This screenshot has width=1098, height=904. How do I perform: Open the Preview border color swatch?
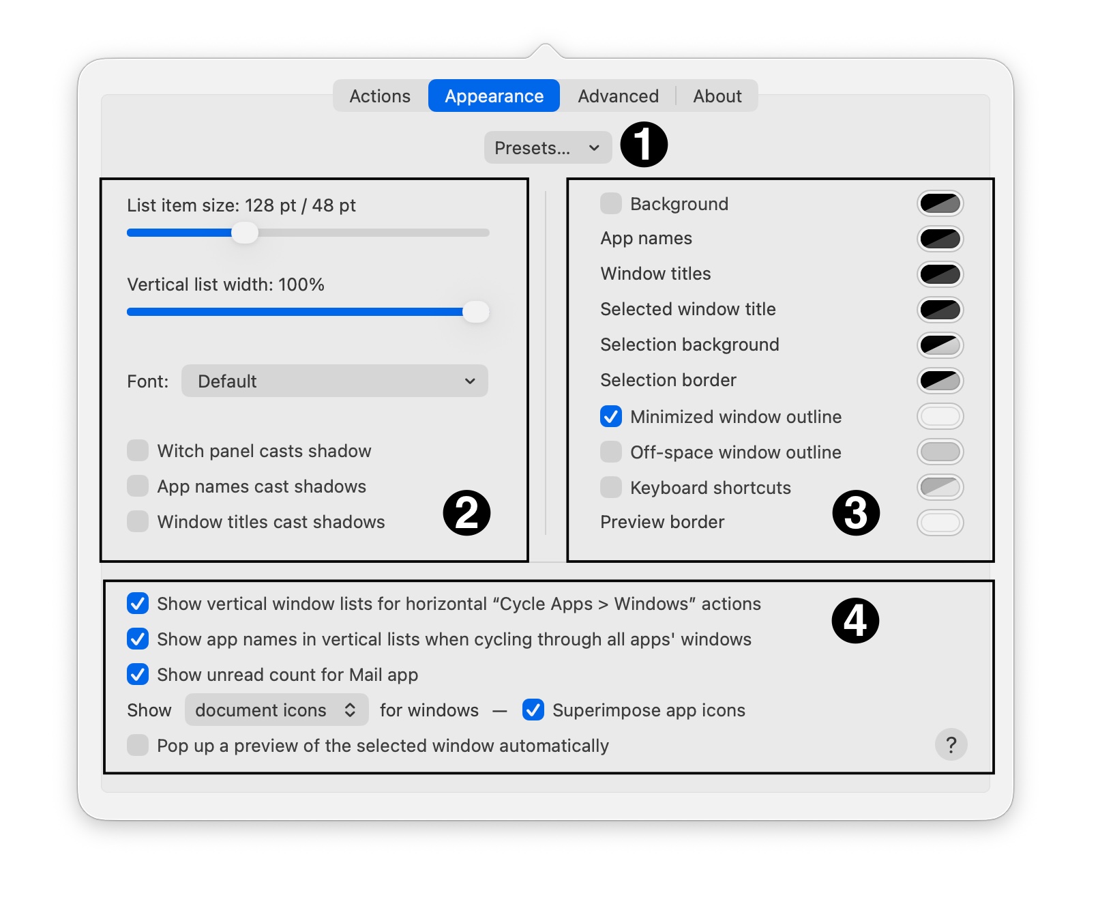[940, 523]
